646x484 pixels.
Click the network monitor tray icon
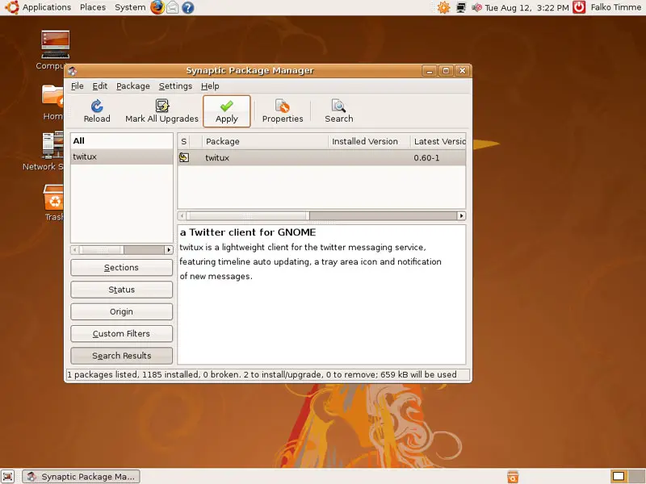pos(461,7)
